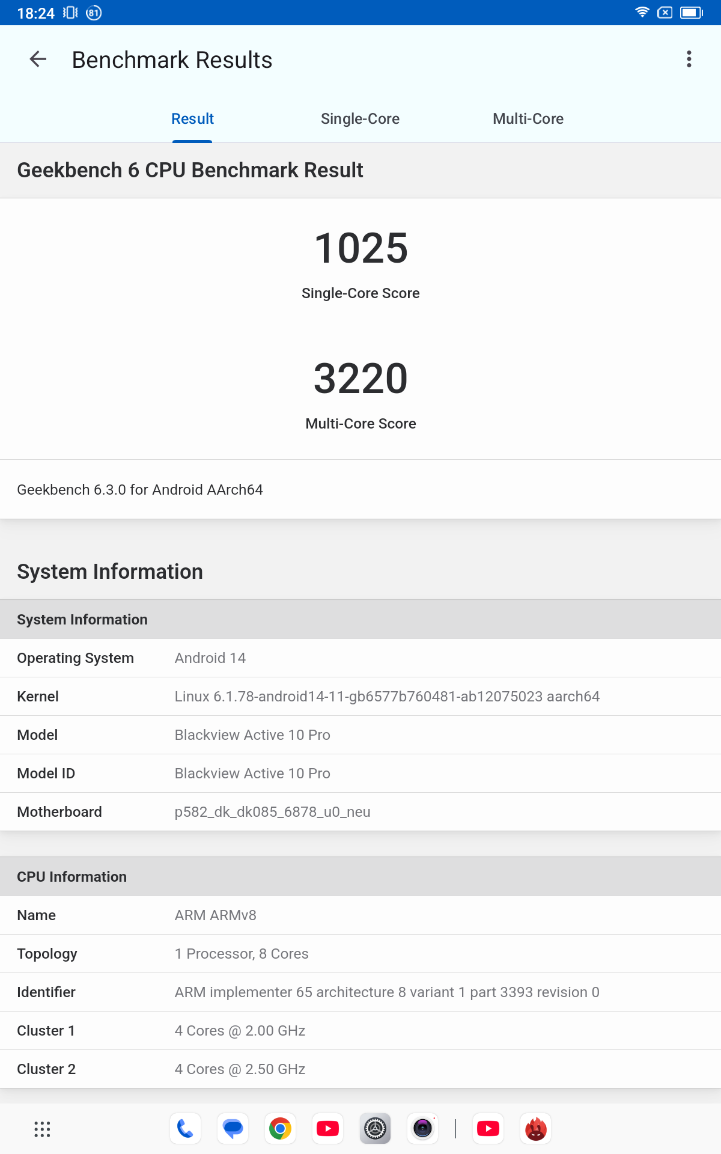The width and height of the screenshot is (721, 1154).
Task: Tap the CPU Information section header
Action: pyautogui.click(x=360, y=877)
